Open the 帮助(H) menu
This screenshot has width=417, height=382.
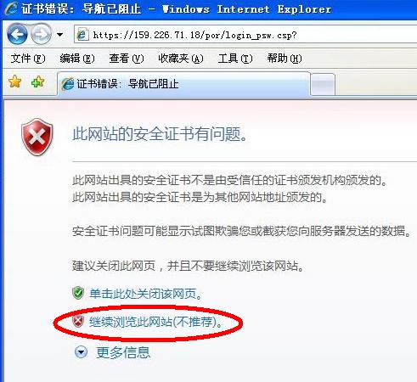(x=285, y=59)
